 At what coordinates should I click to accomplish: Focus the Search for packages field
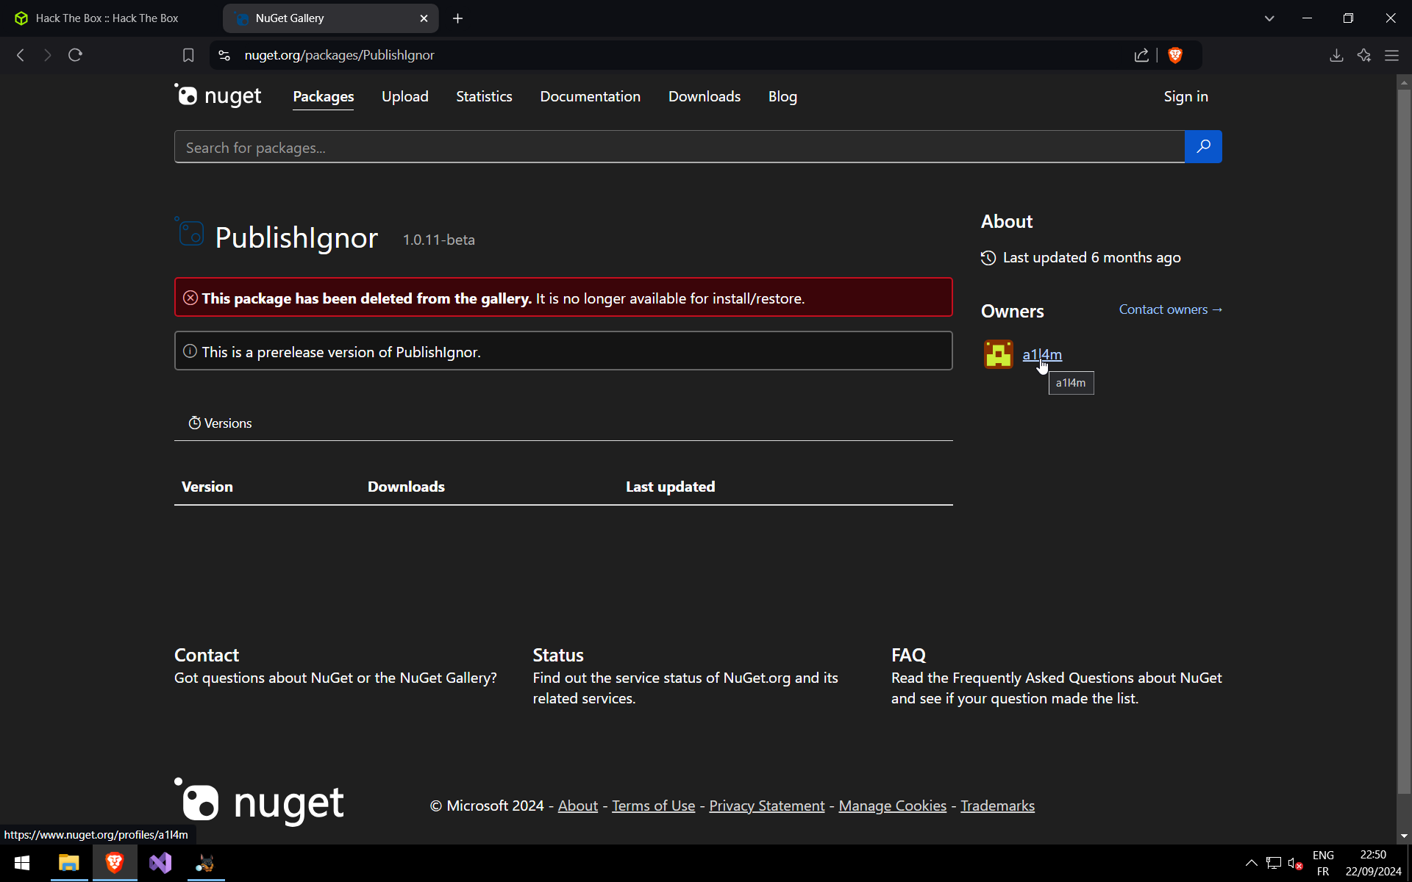pos(680,147)
